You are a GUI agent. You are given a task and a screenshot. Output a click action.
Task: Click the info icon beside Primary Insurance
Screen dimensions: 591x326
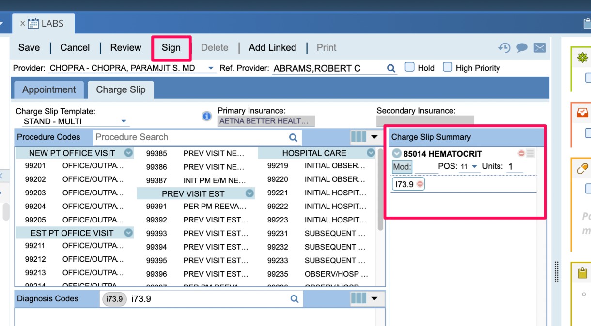click(207, 116)
